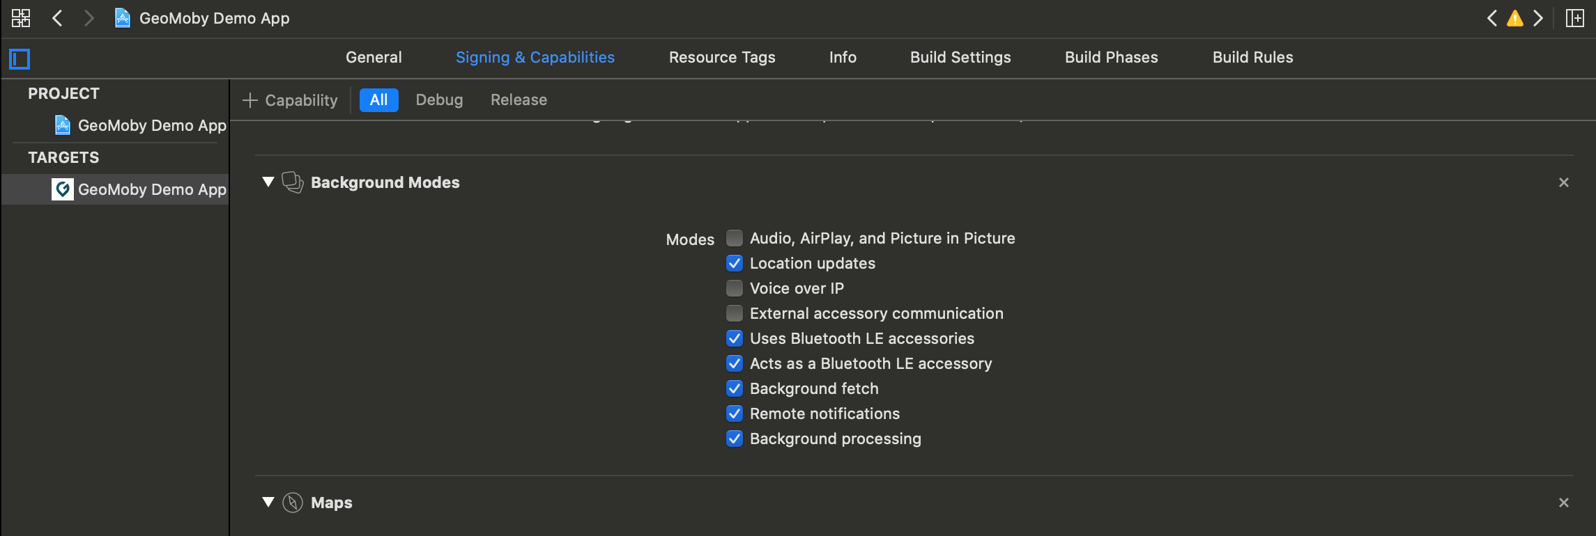The width and height of the screenshot is (1596, 536).
Task: Open the General tab
Action: point(374,58)
